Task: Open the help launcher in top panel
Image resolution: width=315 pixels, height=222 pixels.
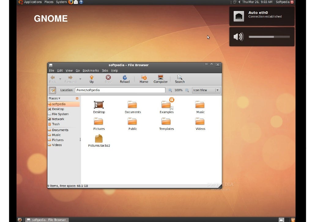Action: (x=81, y=2)
